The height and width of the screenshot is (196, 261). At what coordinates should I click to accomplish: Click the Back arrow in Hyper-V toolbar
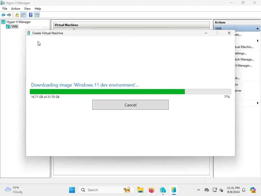click(x=3, y=15)
